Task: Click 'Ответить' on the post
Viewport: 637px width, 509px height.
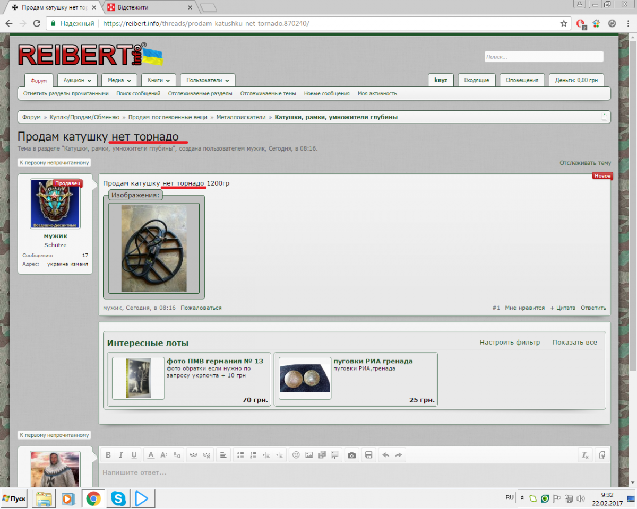Action: pyautogui.click(x=593, y=308)
